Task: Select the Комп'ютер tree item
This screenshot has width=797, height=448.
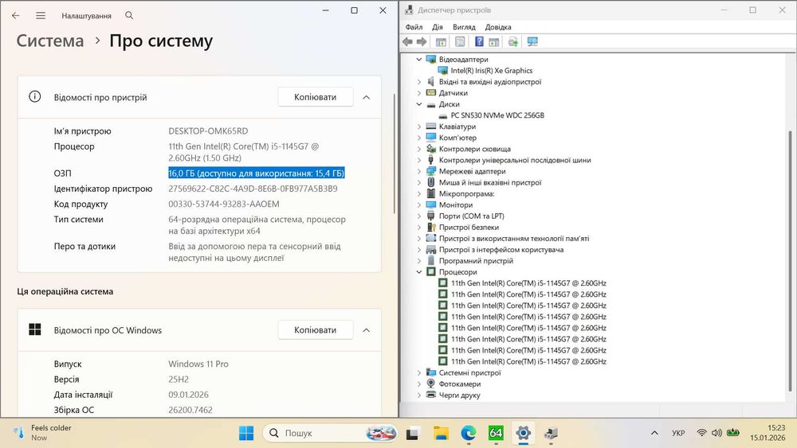Action: click(x=457, y=138)
